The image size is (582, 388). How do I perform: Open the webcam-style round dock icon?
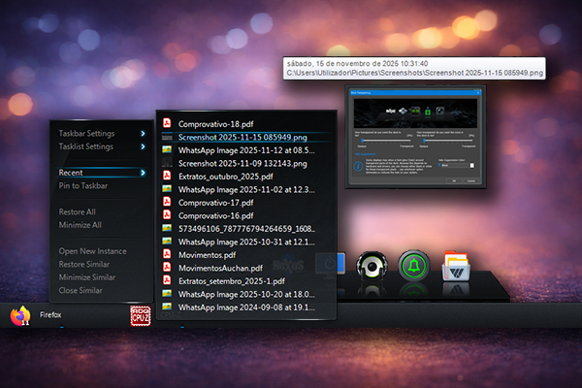click(x=372, y=266)
